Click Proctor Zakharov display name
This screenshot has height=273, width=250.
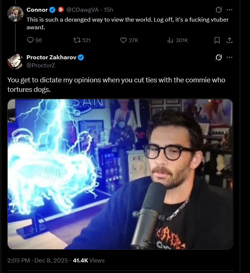(52, 57)
